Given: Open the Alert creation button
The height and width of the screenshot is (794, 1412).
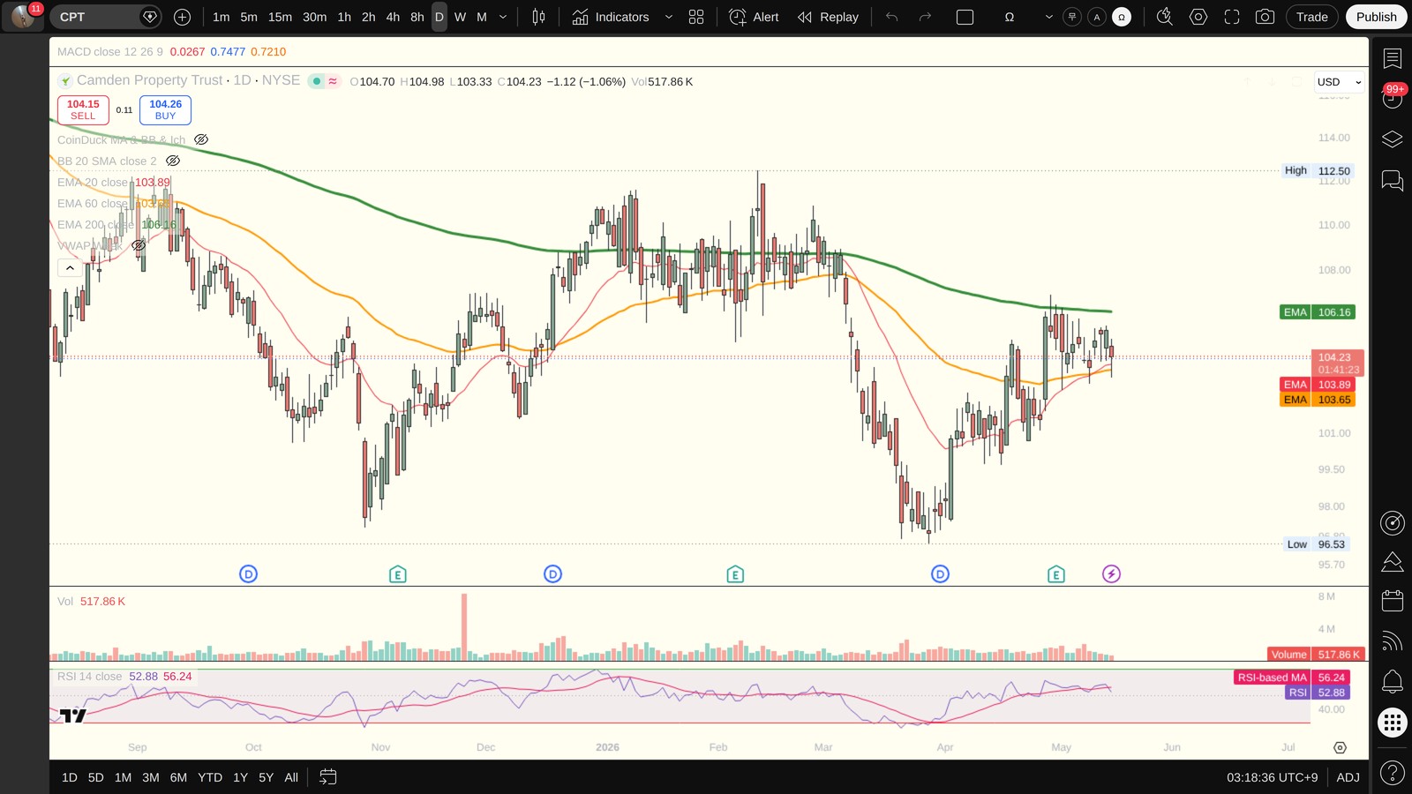Looking at the screenshot, I should pyautogui.click(x=754, y=17).
